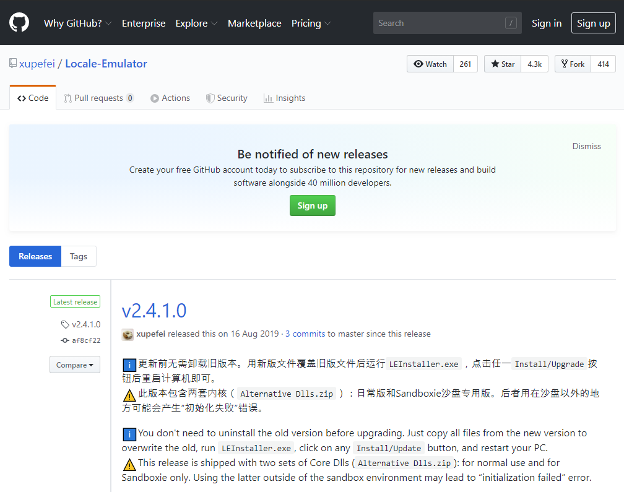
Task: View the 3 commits since release
Action: coord(305,334)
